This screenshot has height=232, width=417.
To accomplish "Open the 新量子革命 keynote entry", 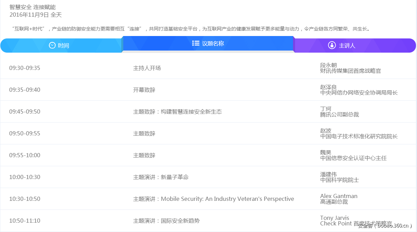I will coord(161,177).
